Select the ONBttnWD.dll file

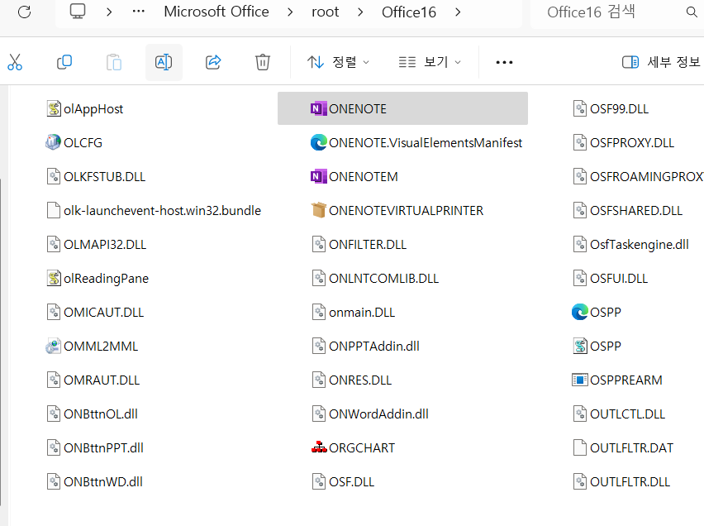coord(95,482)
